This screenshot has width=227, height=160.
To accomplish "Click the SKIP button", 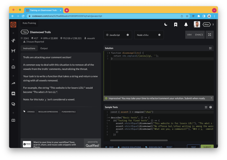I will pos(110,147).
